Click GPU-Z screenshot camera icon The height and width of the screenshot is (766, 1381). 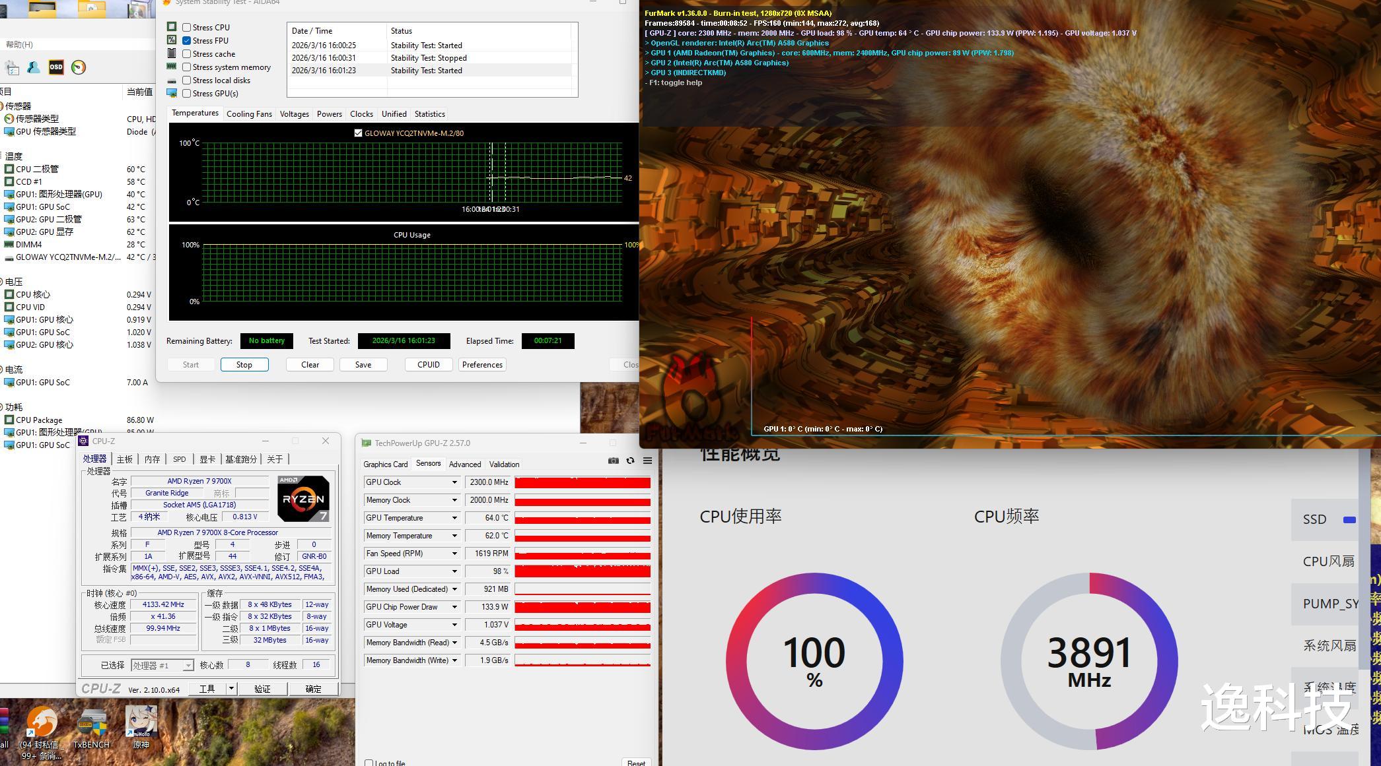click(613, 461)
